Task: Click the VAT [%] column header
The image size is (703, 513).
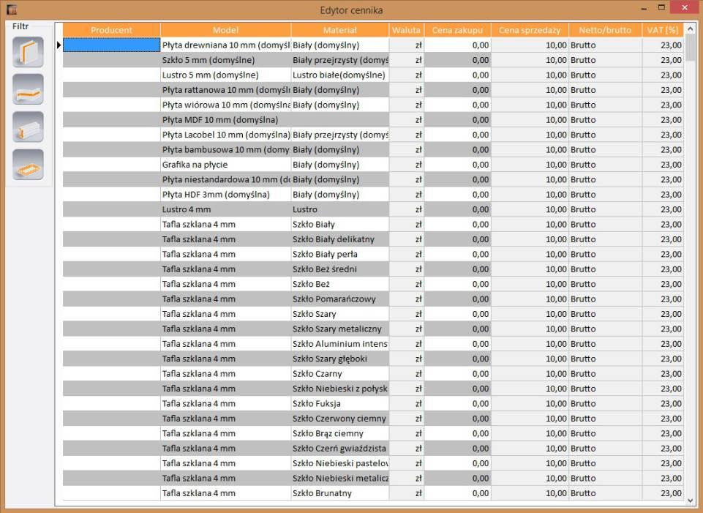Action: coord(663,30)
